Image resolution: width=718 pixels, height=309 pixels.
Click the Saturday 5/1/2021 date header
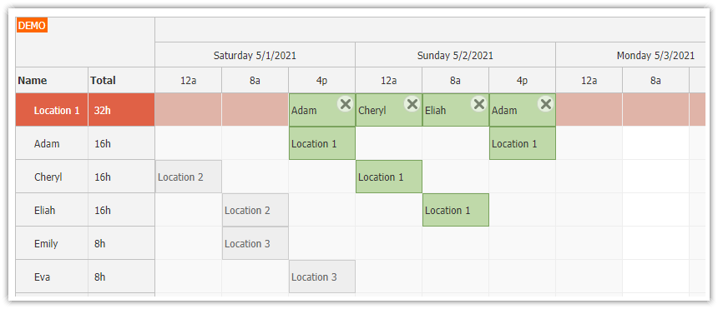coord(255,55)
